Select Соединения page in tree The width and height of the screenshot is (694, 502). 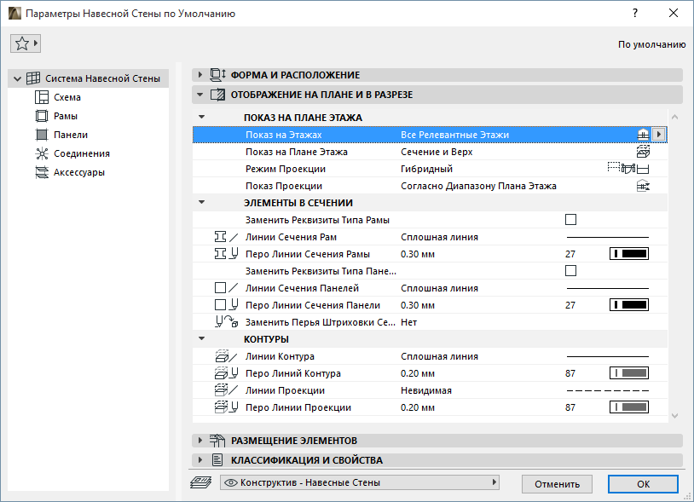(x=82, y=153)
